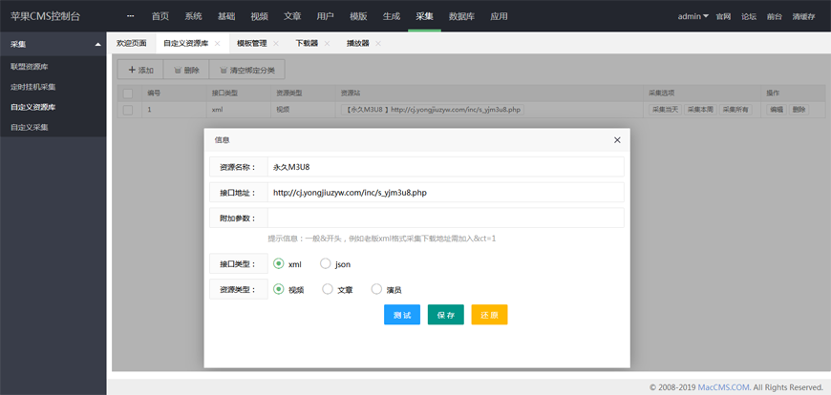The image size is (831, 395).
Task: Click the 删除 toolbar button
Action: pos(186,70)
